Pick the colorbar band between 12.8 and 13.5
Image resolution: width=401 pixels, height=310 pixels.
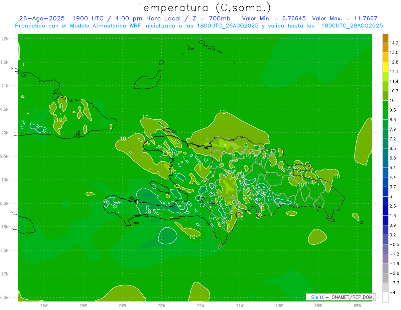tap(385, 57)
